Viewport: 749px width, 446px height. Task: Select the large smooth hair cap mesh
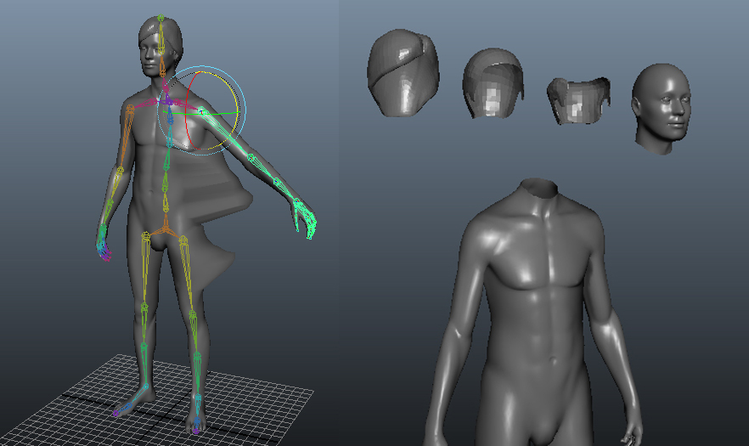[x=403, y=73]
